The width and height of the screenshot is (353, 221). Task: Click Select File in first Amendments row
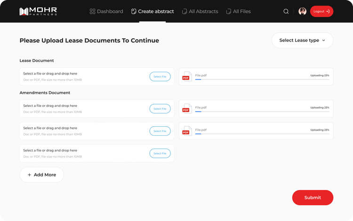click(160, 109)
